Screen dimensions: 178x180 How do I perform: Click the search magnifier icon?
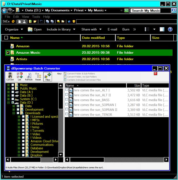coord(174,11)
